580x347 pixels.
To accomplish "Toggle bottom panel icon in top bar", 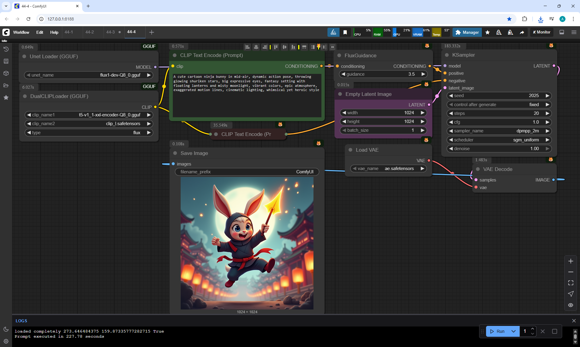I will (562, 32).
